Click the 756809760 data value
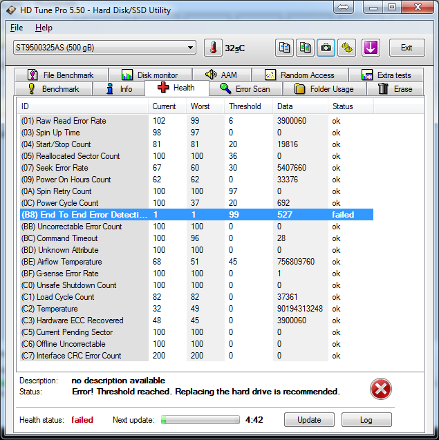Image resolution: width=439 pixels, height=440 pixels. click(x=296, y=262)
